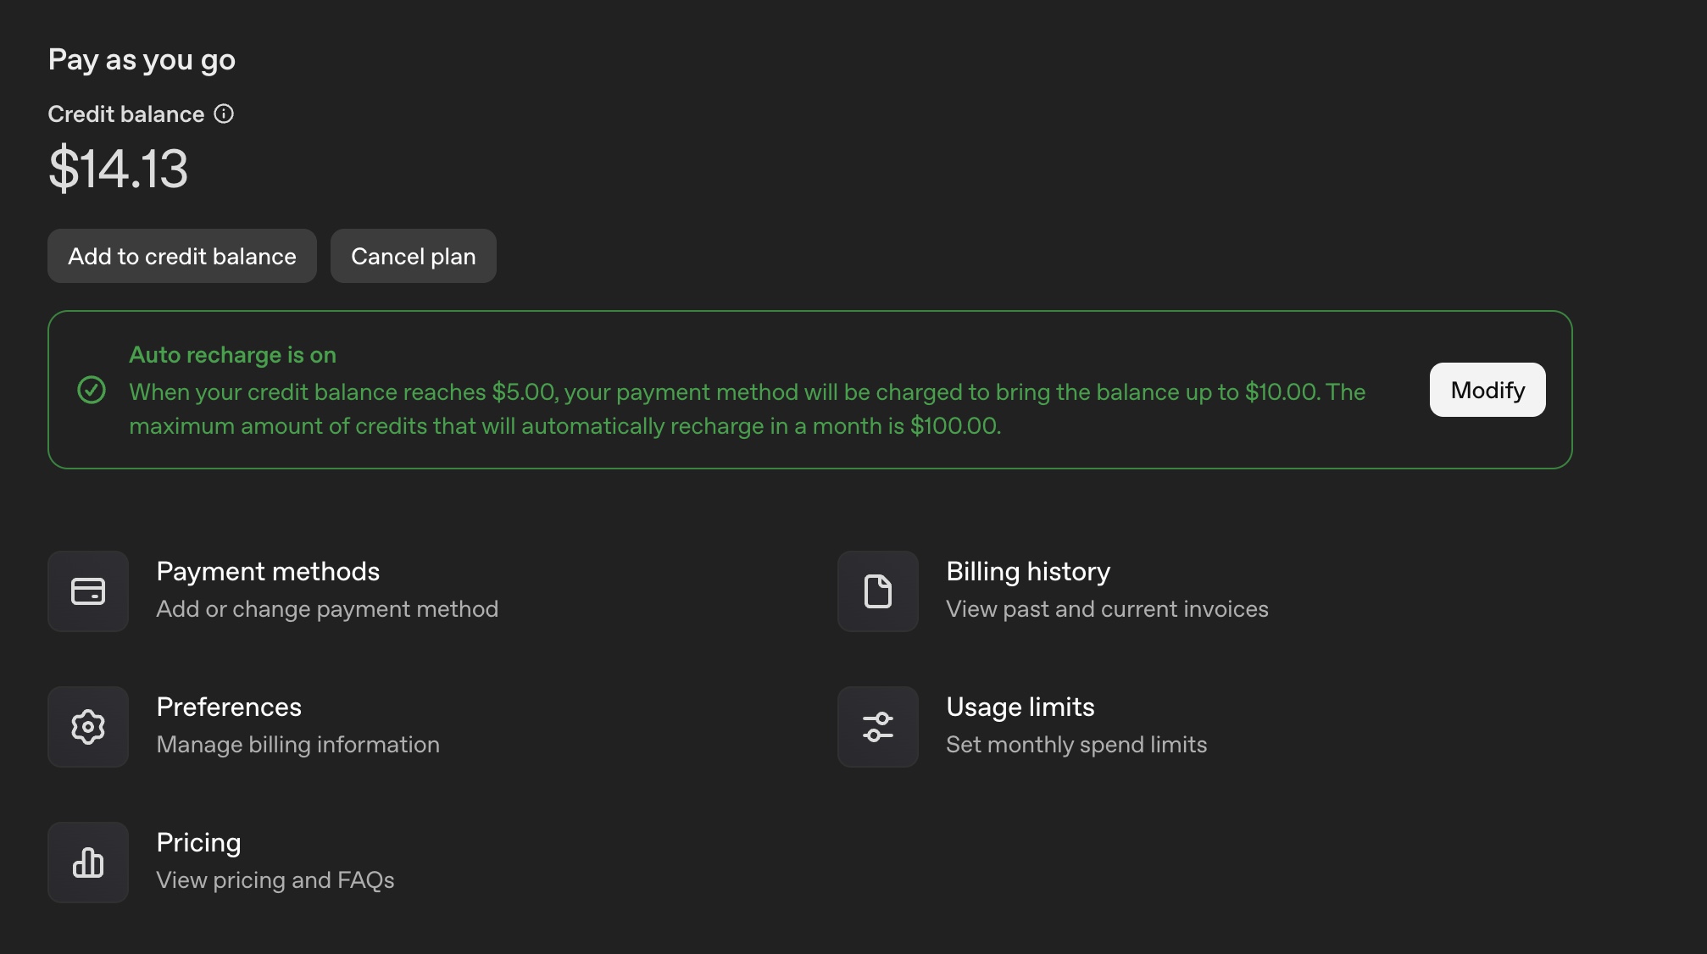Click the Preferences gear icon
Image resolution: width=1707 pixels, height=954 pixels.
tap(88, 727)
